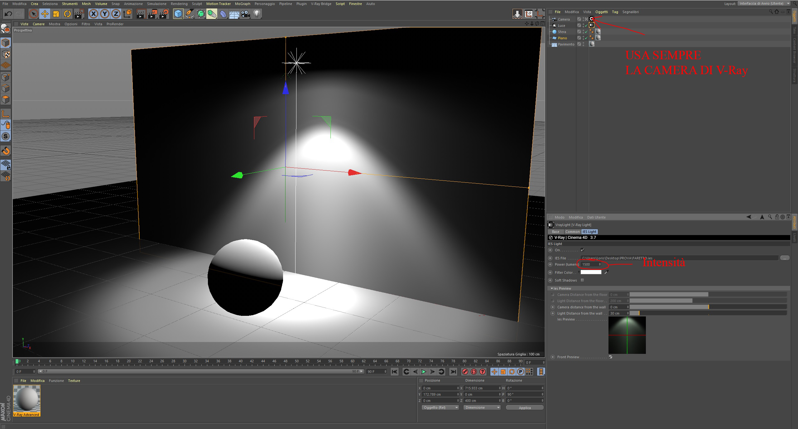Toggle the IES Light On checkbox

[x=582, y=250]
